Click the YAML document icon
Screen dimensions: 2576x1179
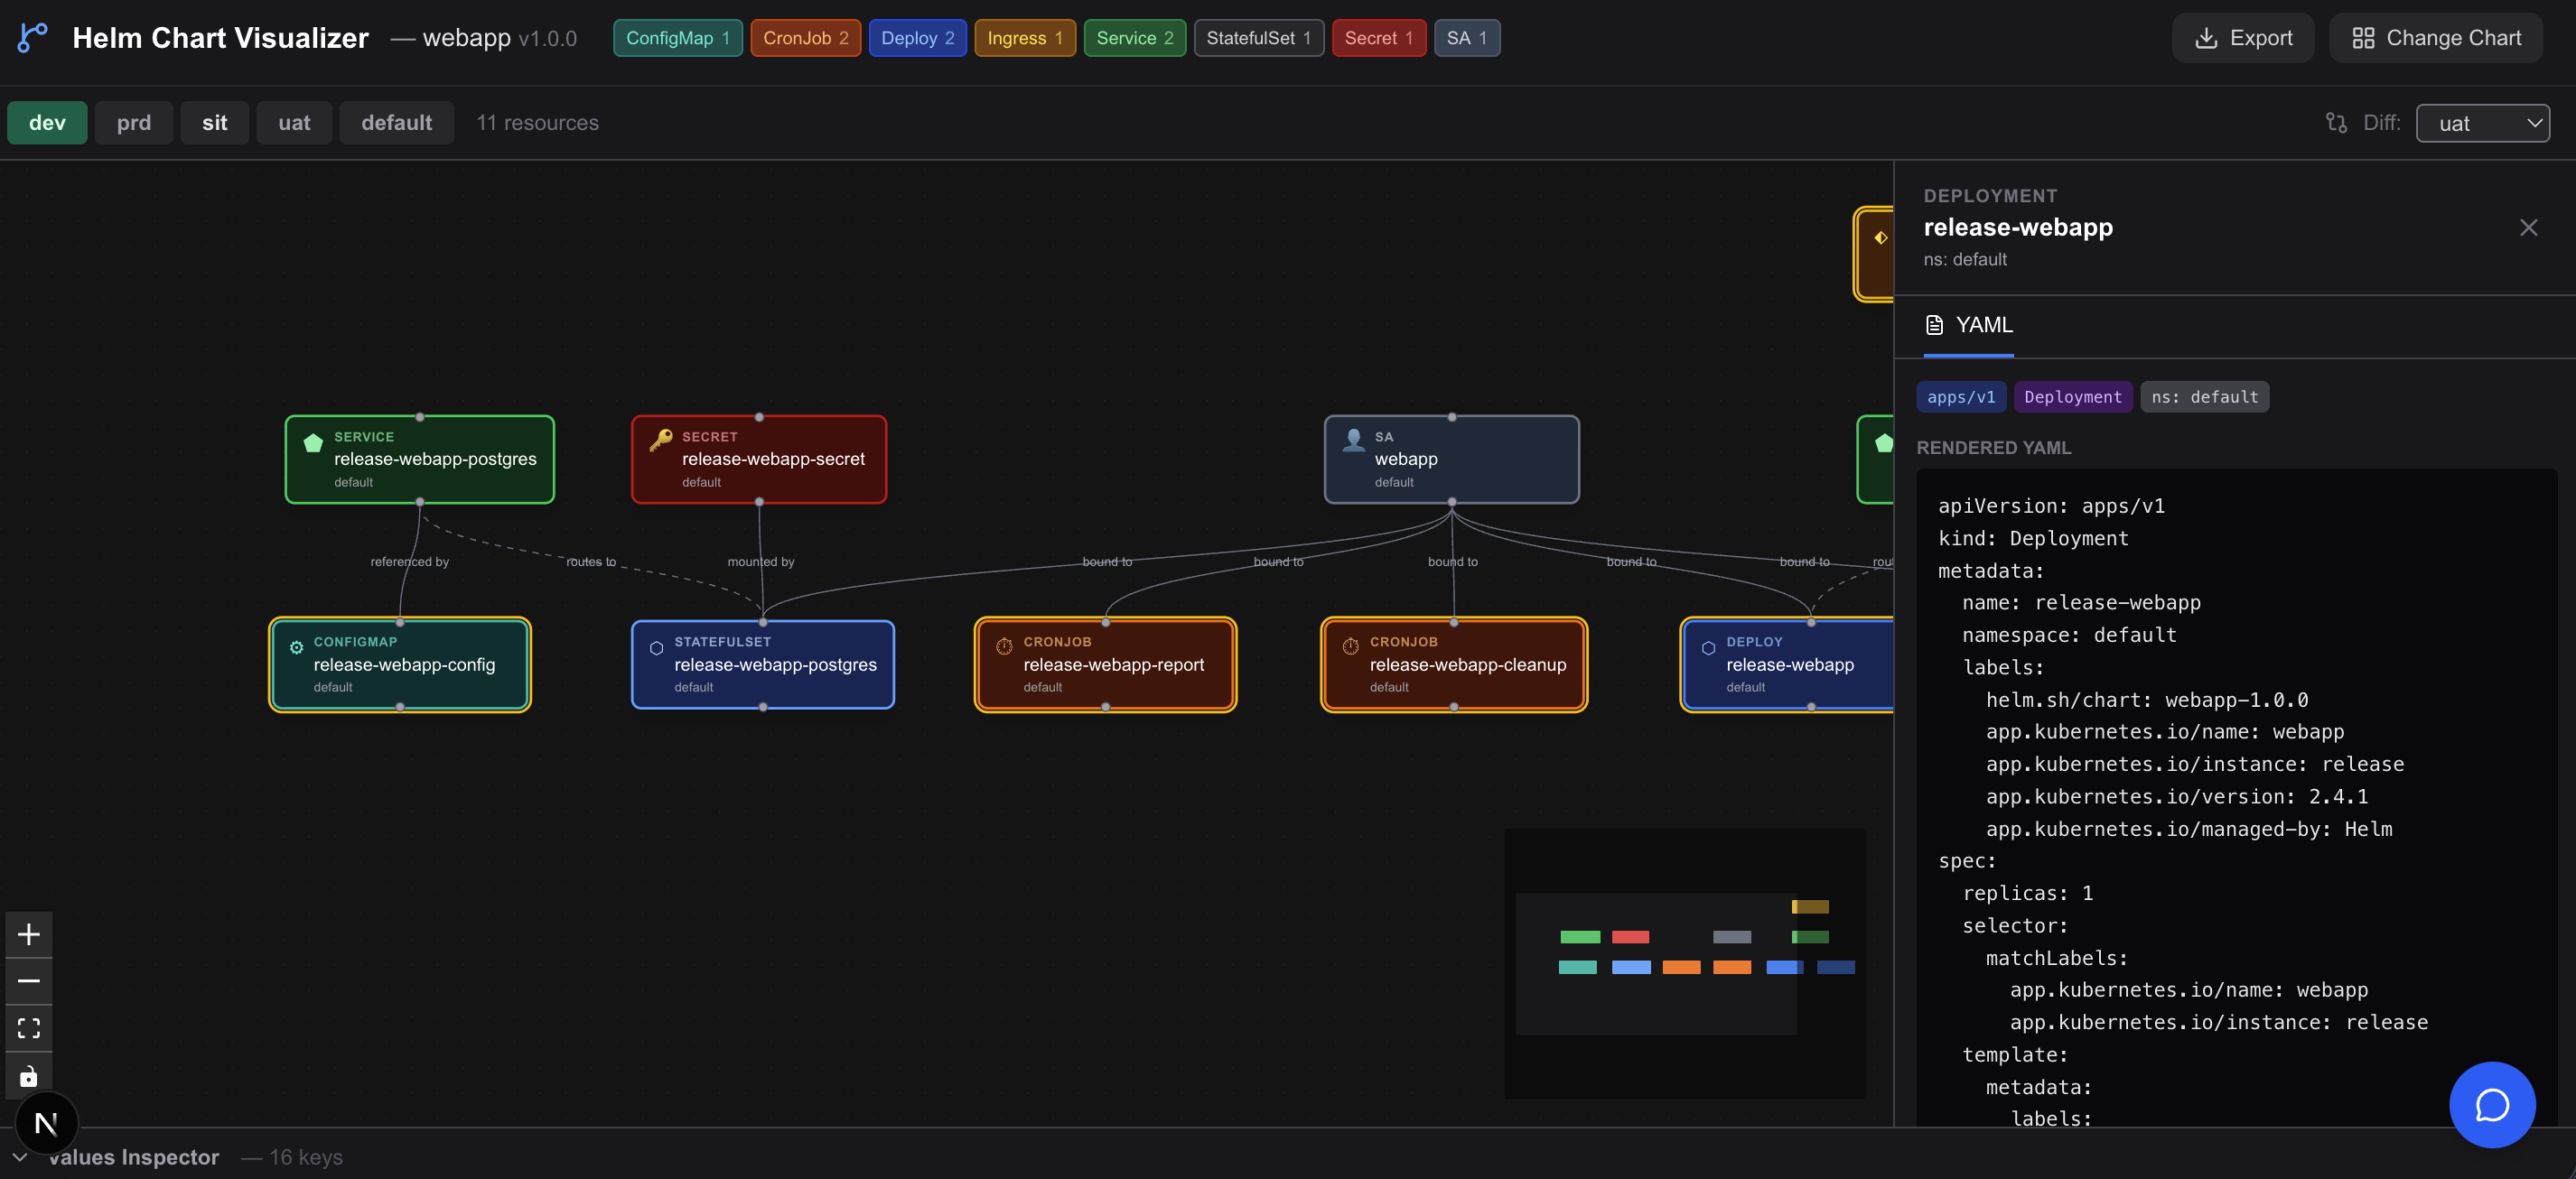click(1934, 325)
